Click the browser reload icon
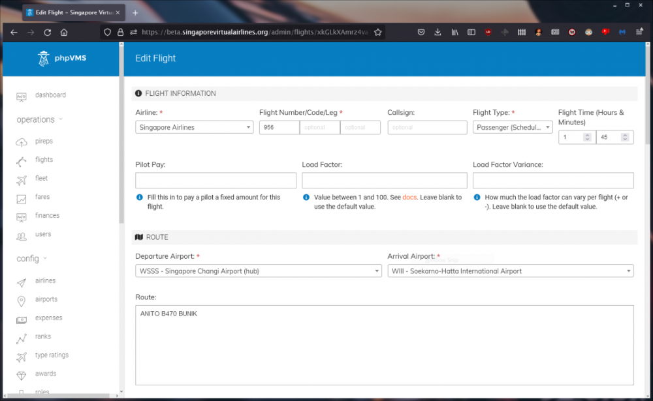 pos(47,32)
